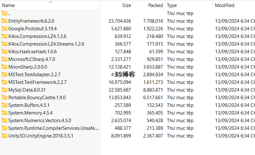Click the MySql.Data.8.0.31 folder icon

pos(4,90)
